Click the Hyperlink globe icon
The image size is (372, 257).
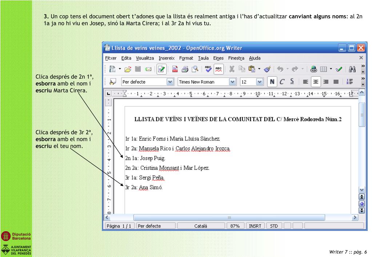[313, 69]
